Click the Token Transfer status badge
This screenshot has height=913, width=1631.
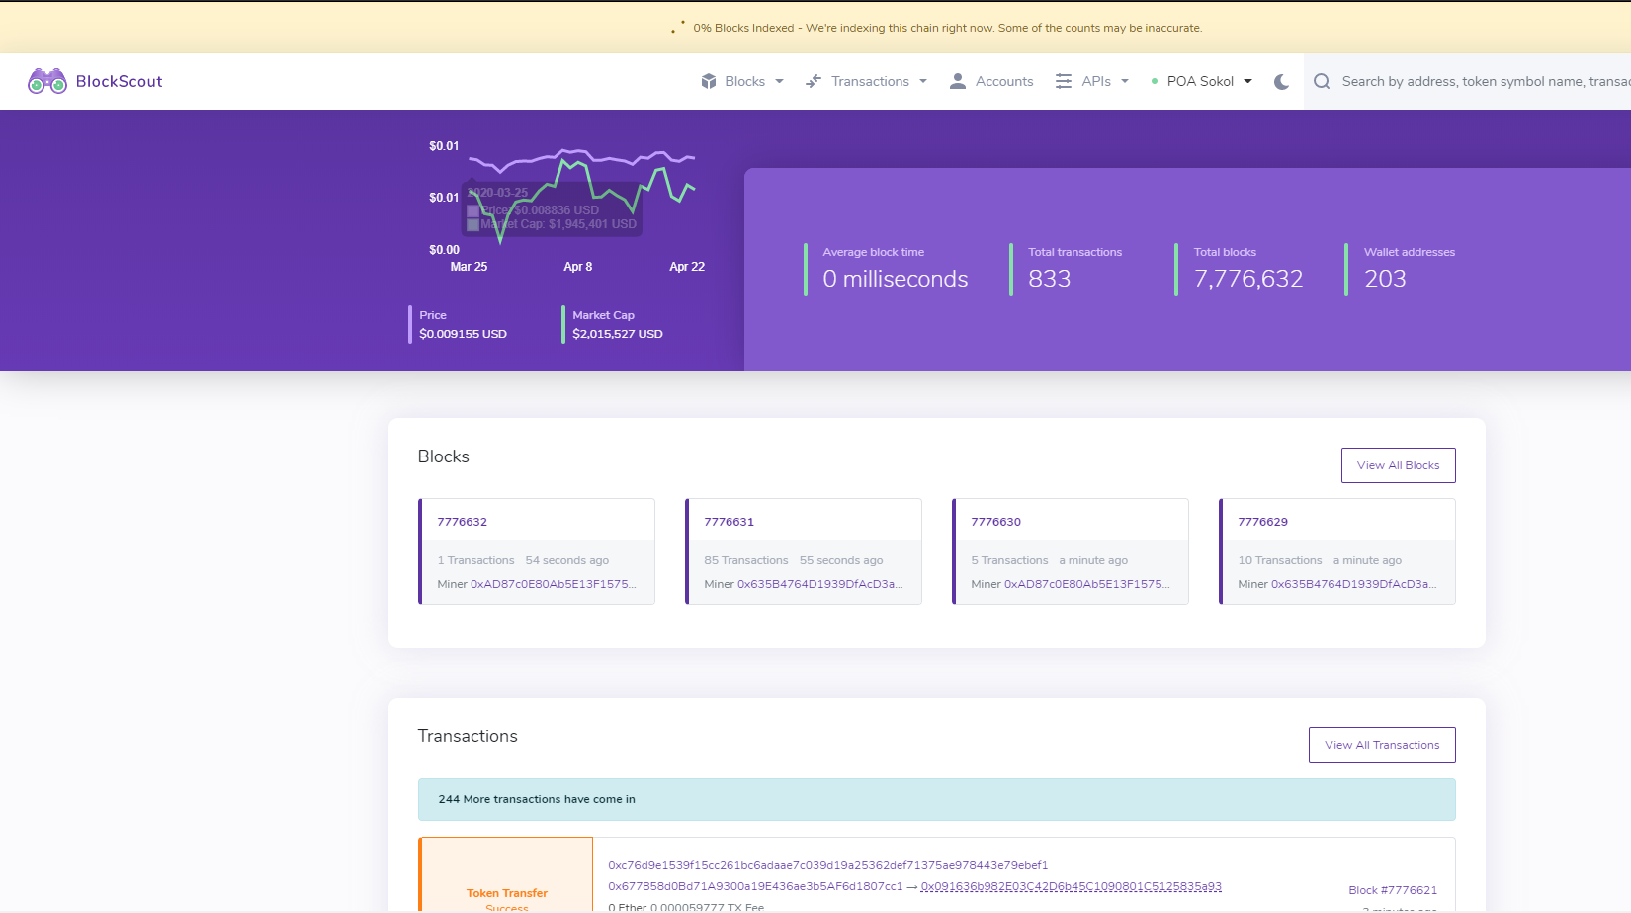click(x=506, y=893)
